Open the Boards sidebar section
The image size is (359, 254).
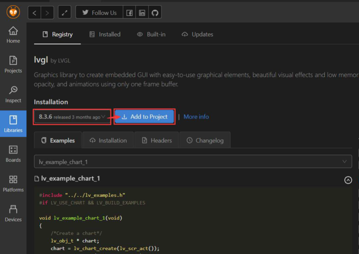tap(13, 154)
